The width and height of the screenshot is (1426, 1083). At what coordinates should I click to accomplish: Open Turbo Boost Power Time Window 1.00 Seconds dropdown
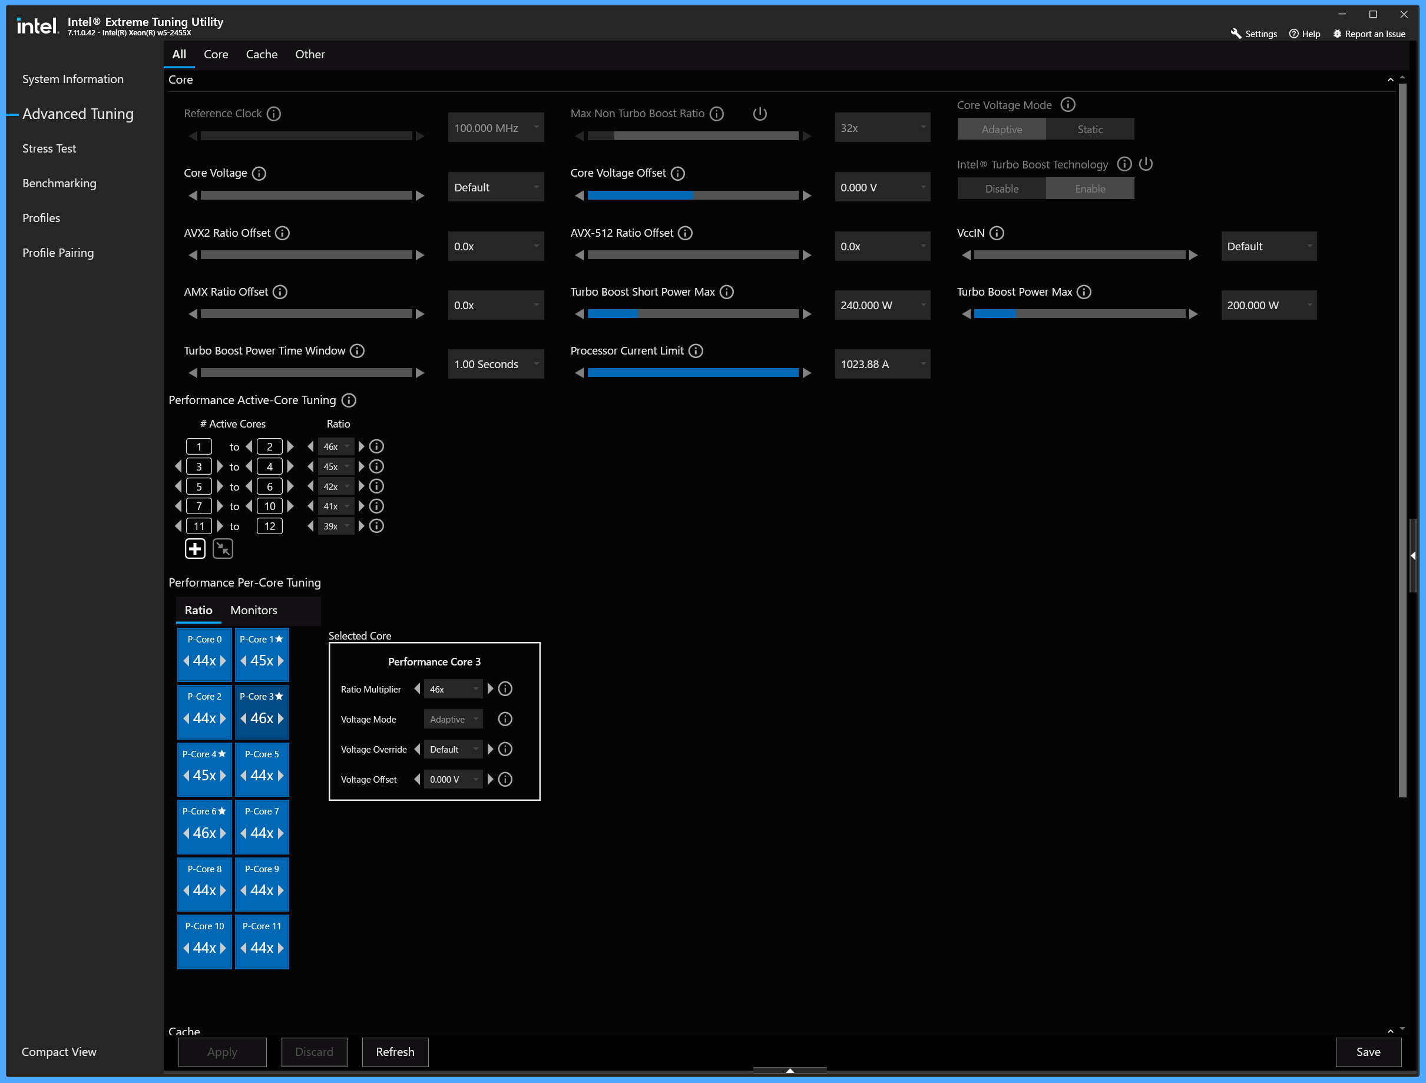pos(496,363)
